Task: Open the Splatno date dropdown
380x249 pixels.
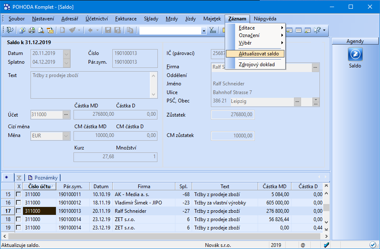Action: tap(66, 62)
